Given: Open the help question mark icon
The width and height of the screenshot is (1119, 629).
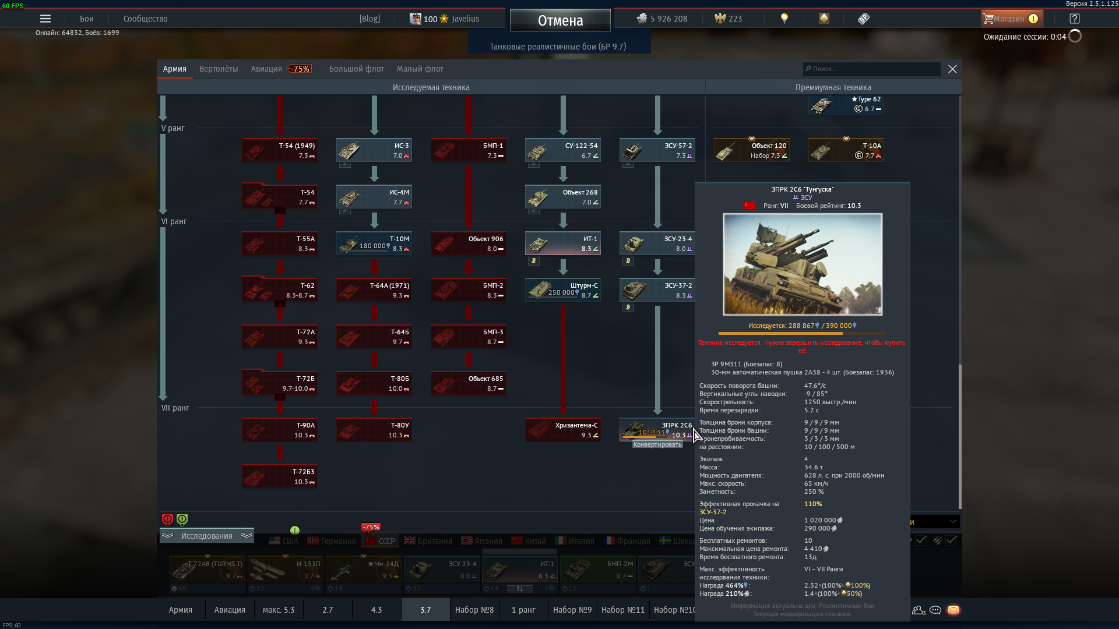Looking at the screenshot, I should pyautogui.click(x=1075, y=19).
